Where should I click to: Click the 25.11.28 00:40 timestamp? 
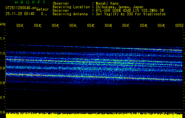pyautogui.click(x=20, y=14)
